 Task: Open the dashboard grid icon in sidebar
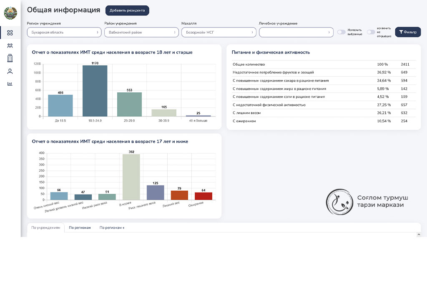pyautogui.click(x=10, y=33)
